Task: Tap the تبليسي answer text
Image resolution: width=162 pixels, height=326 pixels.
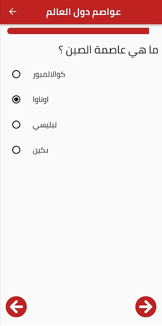Action: tap(45, 125)
